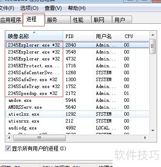Viewport: 161px width, 167px height.
Task: Open the 性能 tab
Action: tap(80, 20)
